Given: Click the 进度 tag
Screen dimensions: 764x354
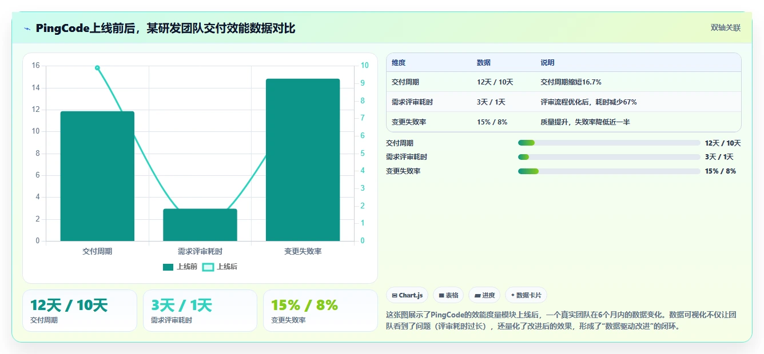Looking at the screenshot, I should coord(484,295).
